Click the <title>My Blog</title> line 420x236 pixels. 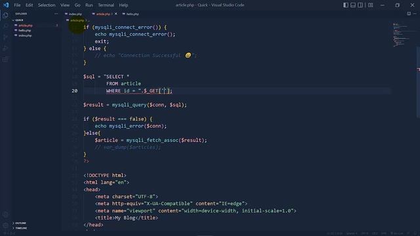pyautogui.click(x=126, y=218)
